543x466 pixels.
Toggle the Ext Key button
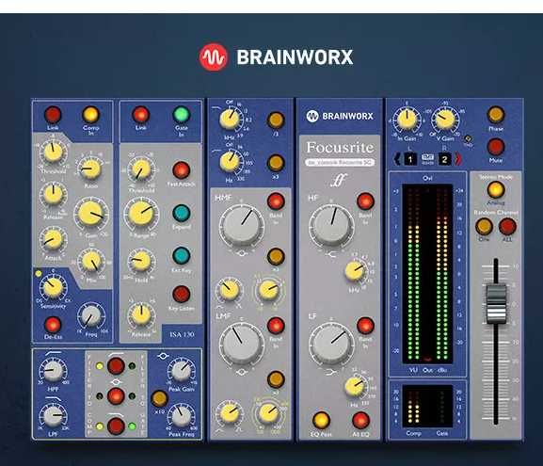coord(181,256)
